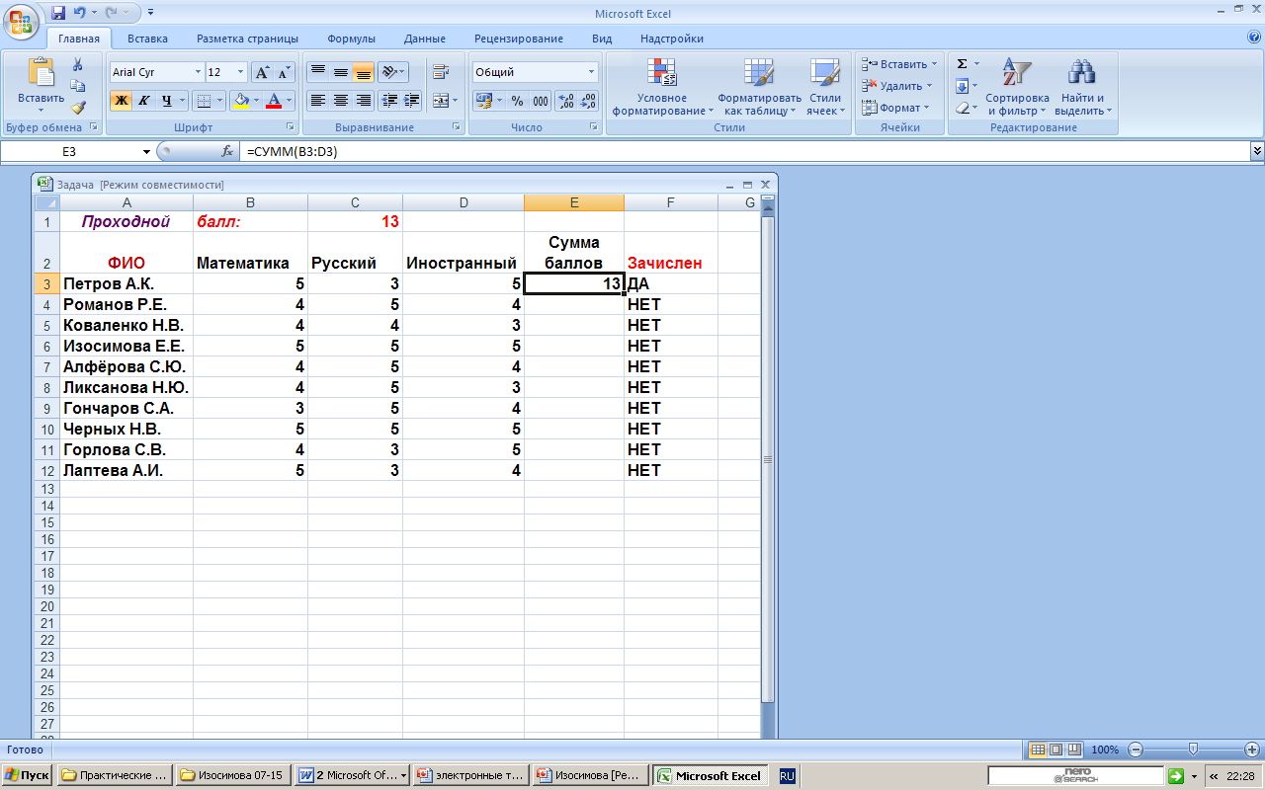Apply percent style to the cell
This screenshot has height=790, width=1265.
click(x=517, y=101)
